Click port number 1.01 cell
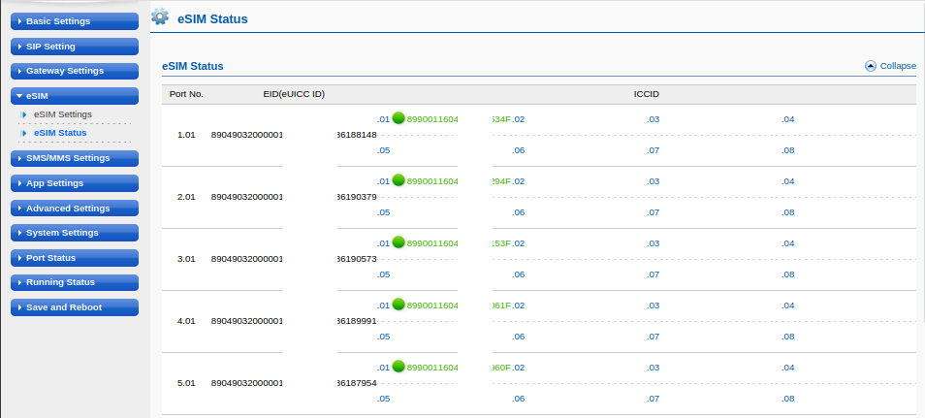 (x=186, y=135)
